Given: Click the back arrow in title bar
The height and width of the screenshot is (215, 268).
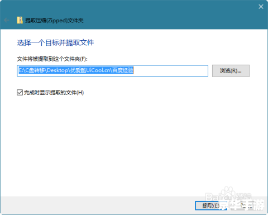Looking at the screenshot, I should click(7, 20).
